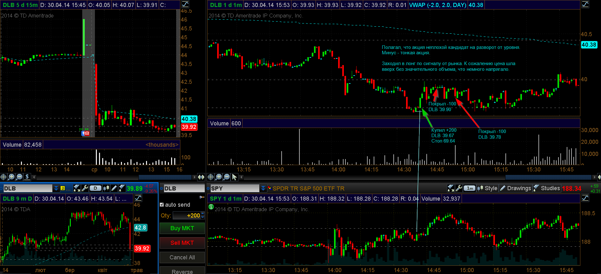Toggle the auto send checkbox
Viewport: 601px width, 274px height.
162,205
